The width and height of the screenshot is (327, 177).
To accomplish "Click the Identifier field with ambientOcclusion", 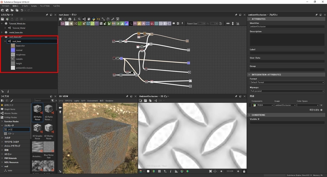I will click(287, 27).
